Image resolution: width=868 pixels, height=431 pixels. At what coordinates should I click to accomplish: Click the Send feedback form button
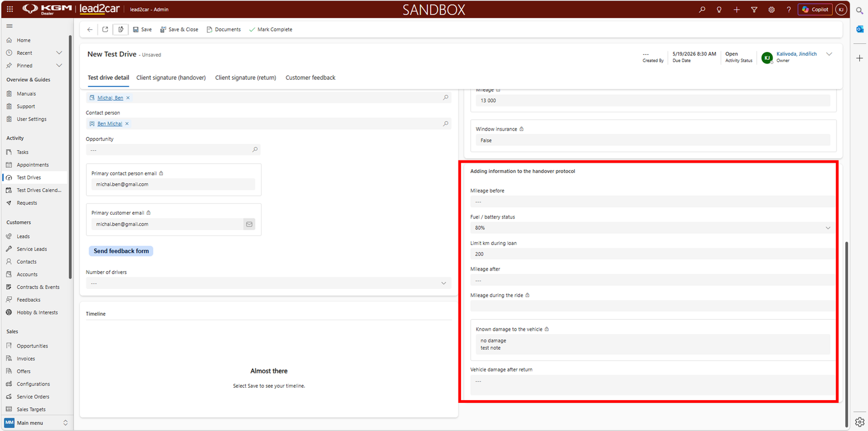click(121, 251)
